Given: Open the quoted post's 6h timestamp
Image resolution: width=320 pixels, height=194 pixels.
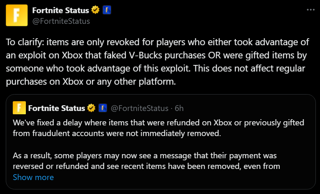Looking at the screenshot, I should 179,108.
